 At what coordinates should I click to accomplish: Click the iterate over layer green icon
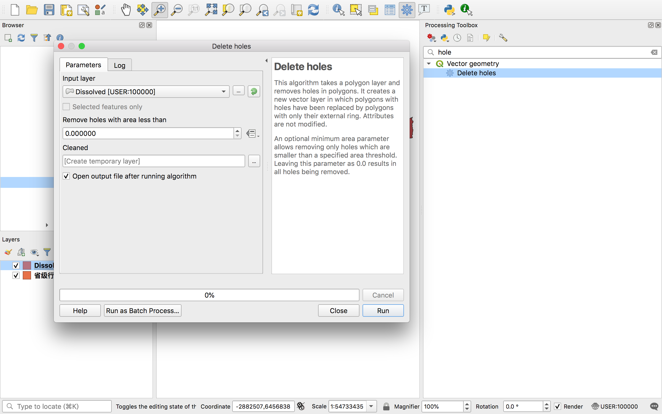254,91
